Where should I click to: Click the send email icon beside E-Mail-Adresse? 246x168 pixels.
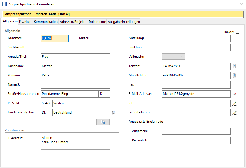[x=234, y=94]
